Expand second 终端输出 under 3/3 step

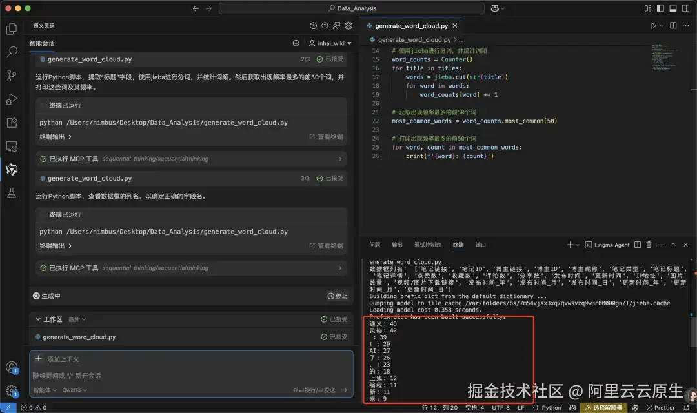pos(56,246)
